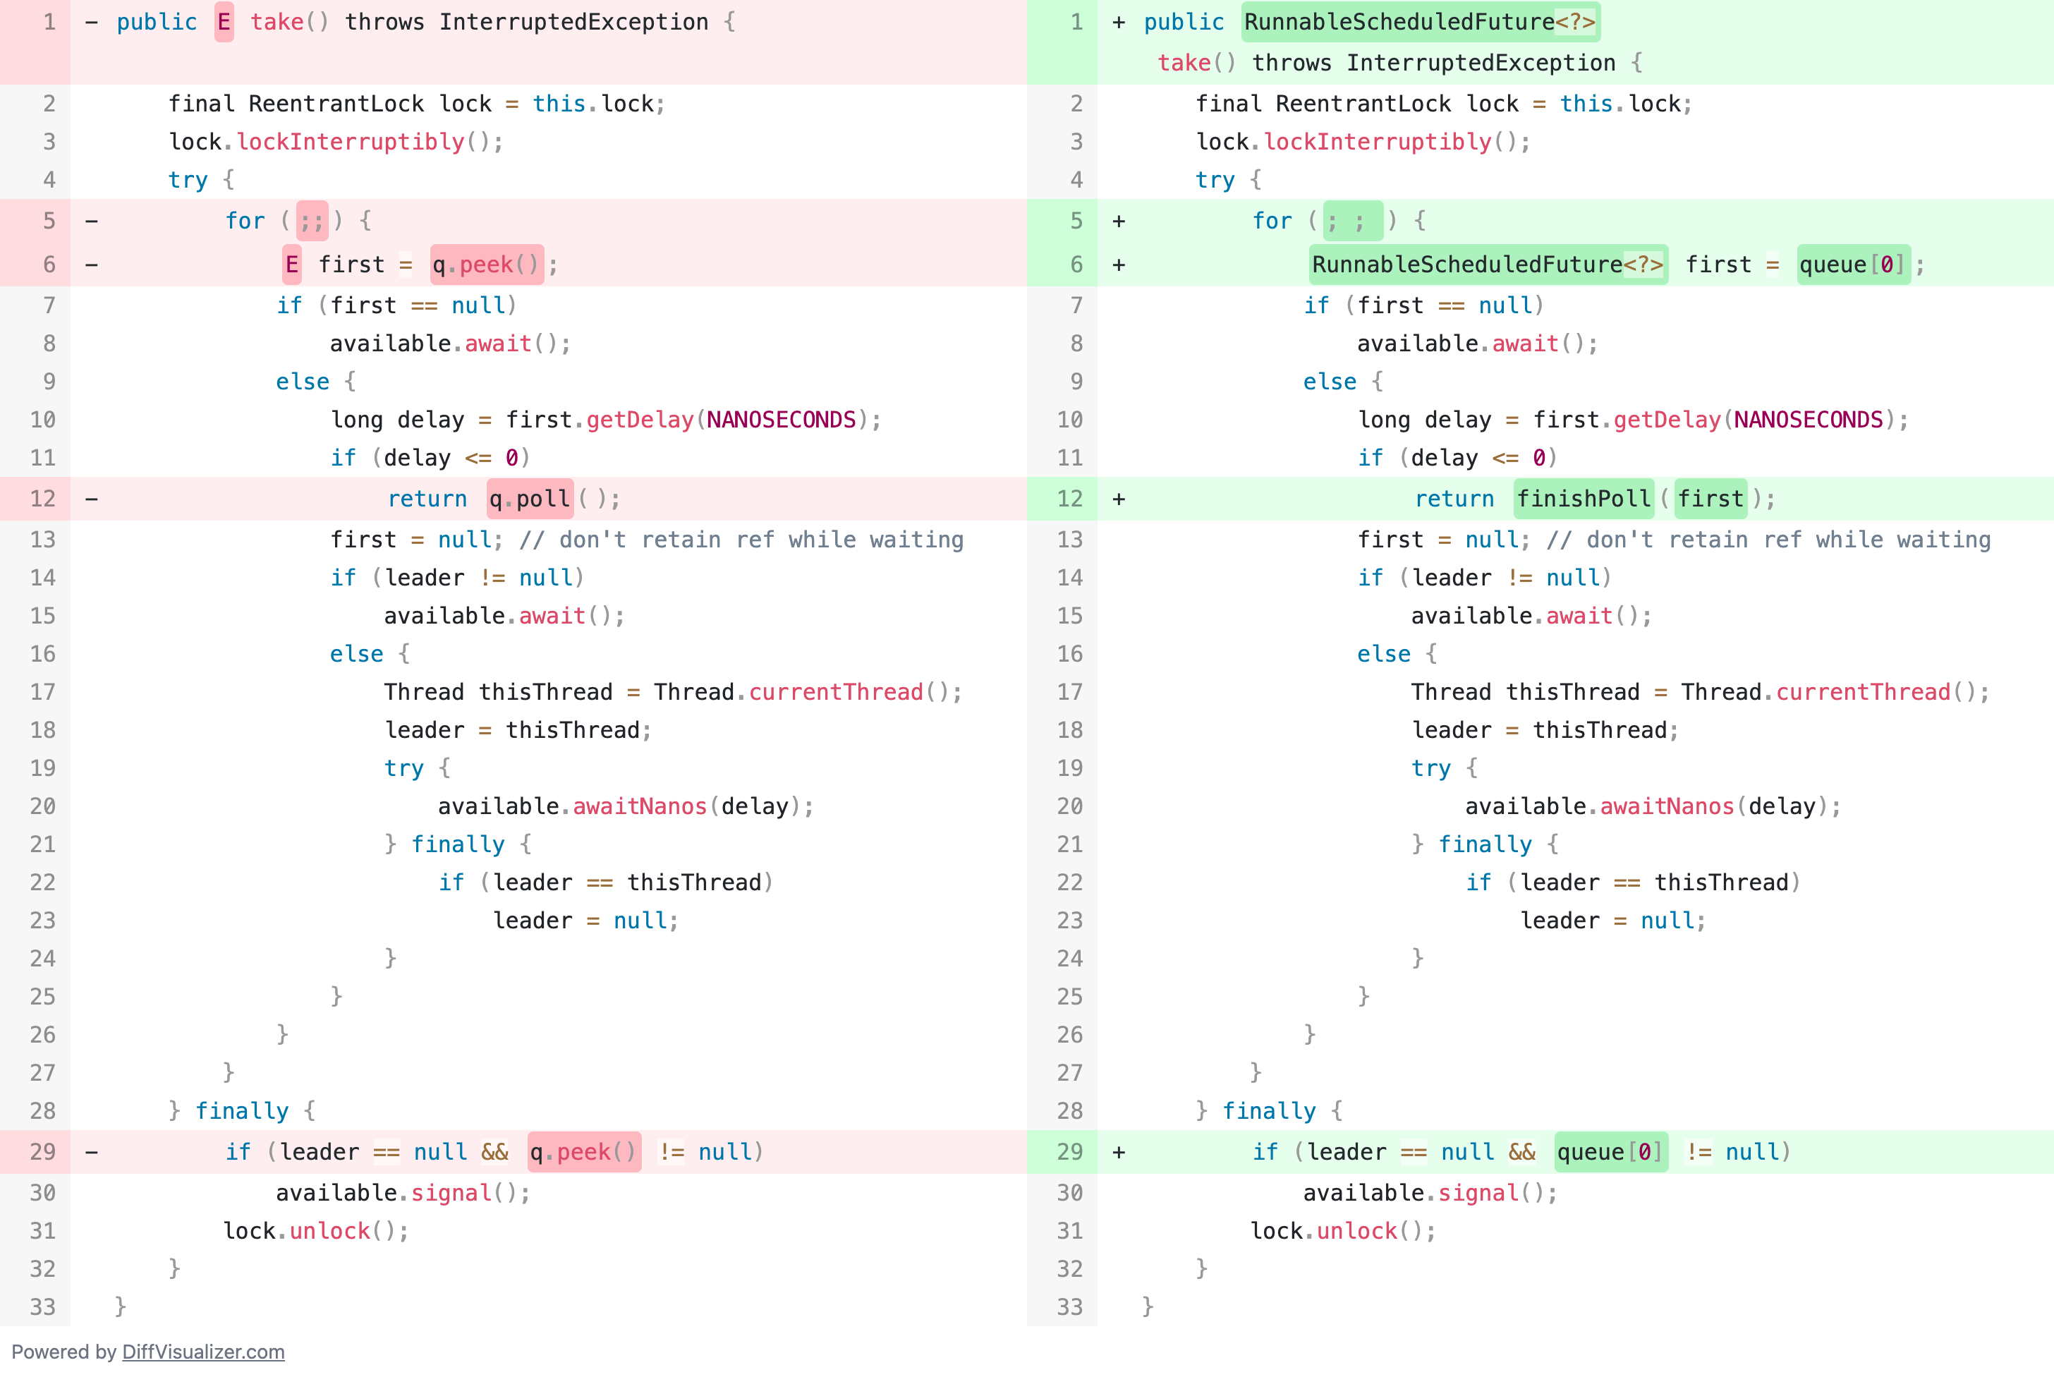Open the DiffVisualizer.com link
The width and height of the screenshot is (2054, 1377).
tap(203, 1352)
